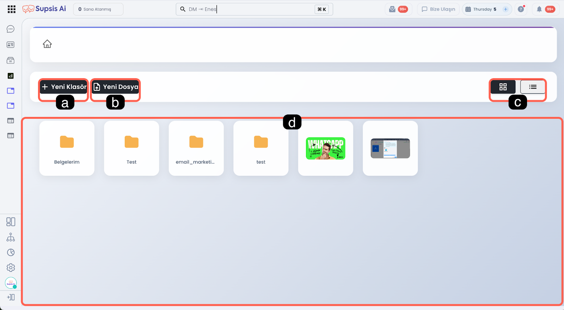Image resolution: width=564 pixels, height=310 pixels.
Task: Open the Belgelerim folder
Action: tap(67, 148)
